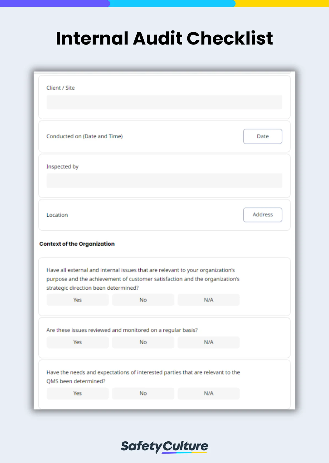Select No for external and internal issues question
The height and width of the screenshot is (463, 329).
(143, 300)
